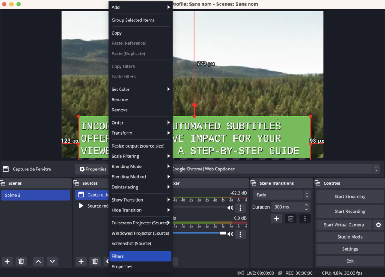Image resolution: width=385 pixels, height=277 pixels.
Task: Add a new scene with the plus icon
Action: 7,261
